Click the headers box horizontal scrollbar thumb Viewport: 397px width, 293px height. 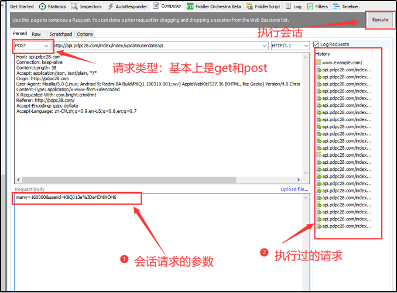[129, 180]
